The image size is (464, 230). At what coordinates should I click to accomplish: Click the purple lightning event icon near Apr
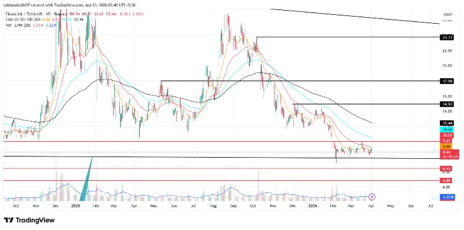373,196
